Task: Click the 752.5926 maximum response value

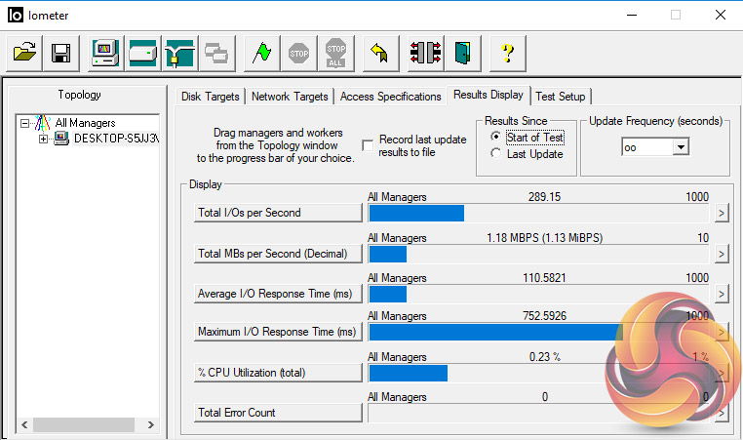Action: (x=544, y=316)
